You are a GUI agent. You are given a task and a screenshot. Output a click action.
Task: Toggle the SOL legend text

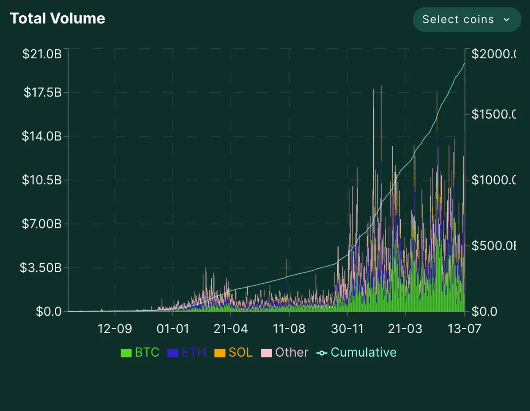240,352
